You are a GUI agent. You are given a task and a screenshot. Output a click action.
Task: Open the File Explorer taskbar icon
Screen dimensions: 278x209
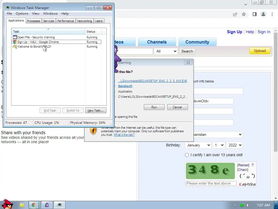pyautogui.click(x=22, y=205)
